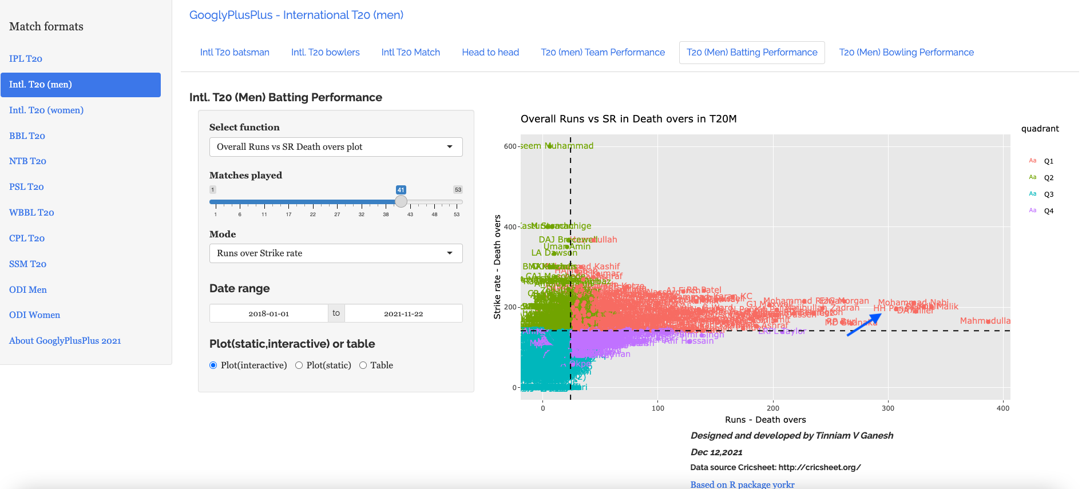This screenshot has width=1086, height=489.
Task: Open the Select function dropdown
Action: pyautogui.click(x=335, y=147)
